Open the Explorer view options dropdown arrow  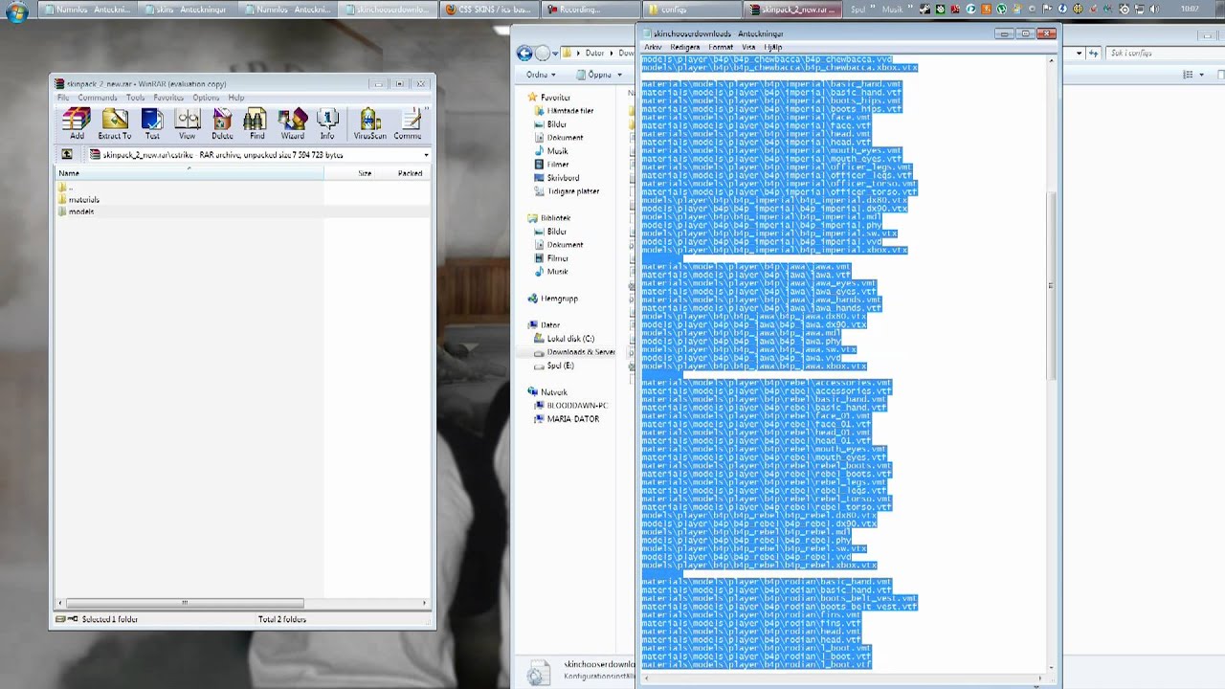1201,75
